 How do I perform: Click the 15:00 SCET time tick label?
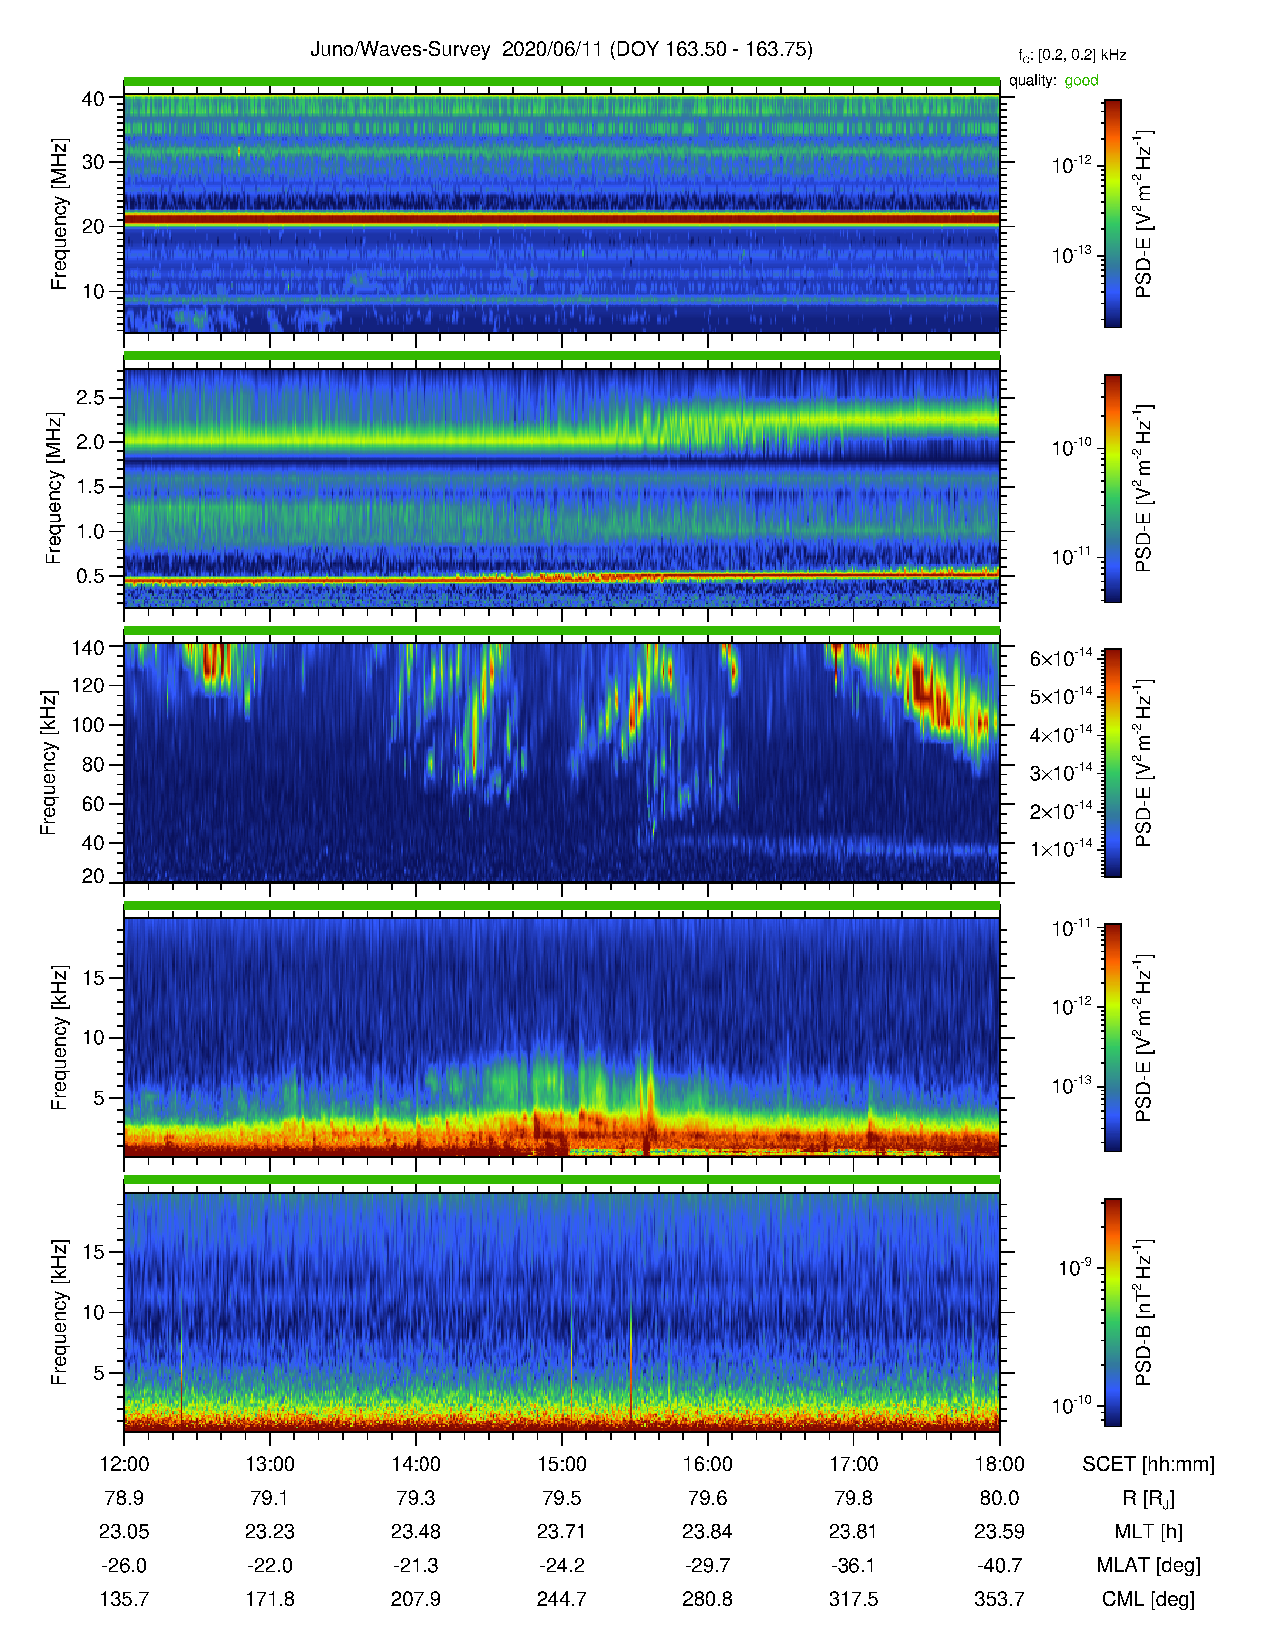(x=561, y=1464)
